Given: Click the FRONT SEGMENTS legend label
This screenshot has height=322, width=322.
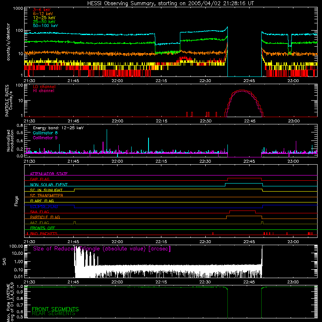Looking at the screenshot, I should [55, 309].
